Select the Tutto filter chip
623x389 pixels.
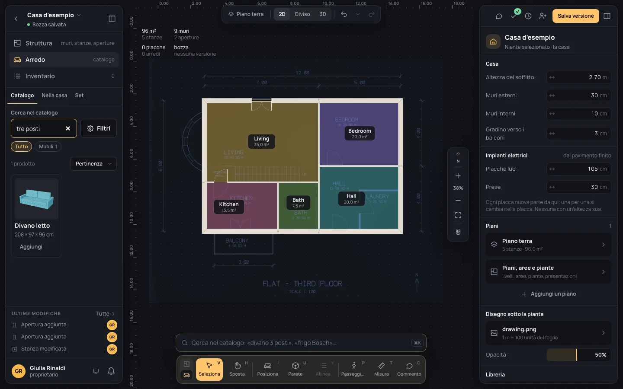pyautogui.click(x=22, y=147)
